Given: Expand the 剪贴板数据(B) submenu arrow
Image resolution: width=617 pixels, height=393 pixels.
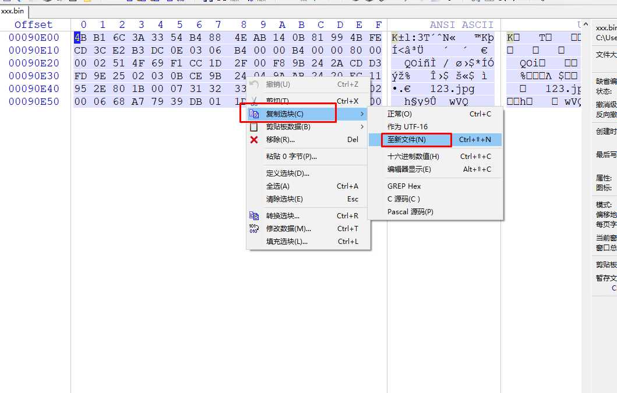Looking at the screenshot, I should coord(362,127).
